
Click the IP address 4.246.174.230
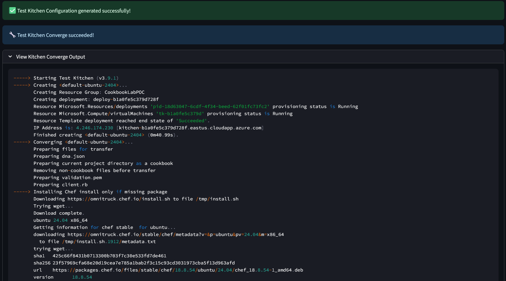tap(95, 128)
